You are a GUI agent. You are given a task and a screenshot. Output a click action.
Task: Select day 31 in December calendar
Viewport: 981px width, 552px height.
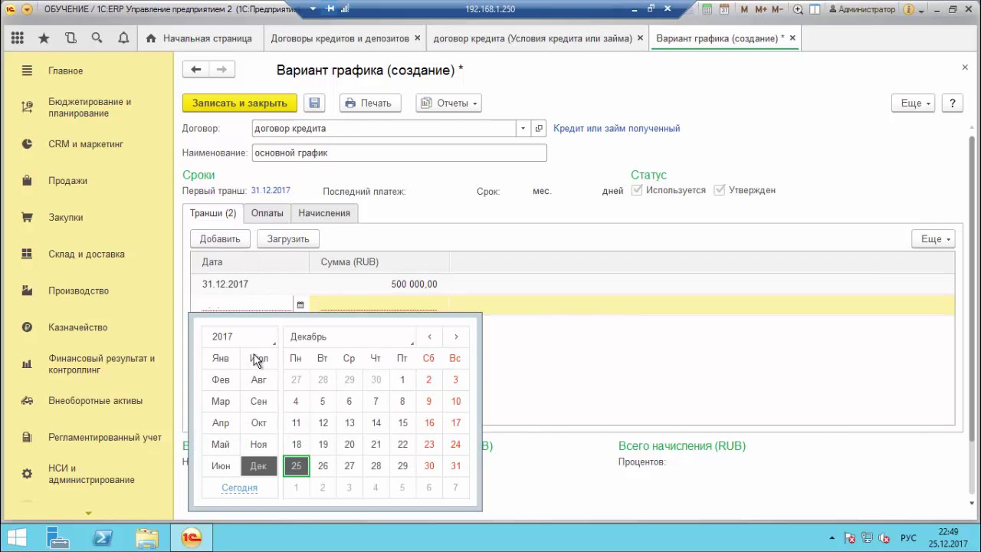pos(456,466)
